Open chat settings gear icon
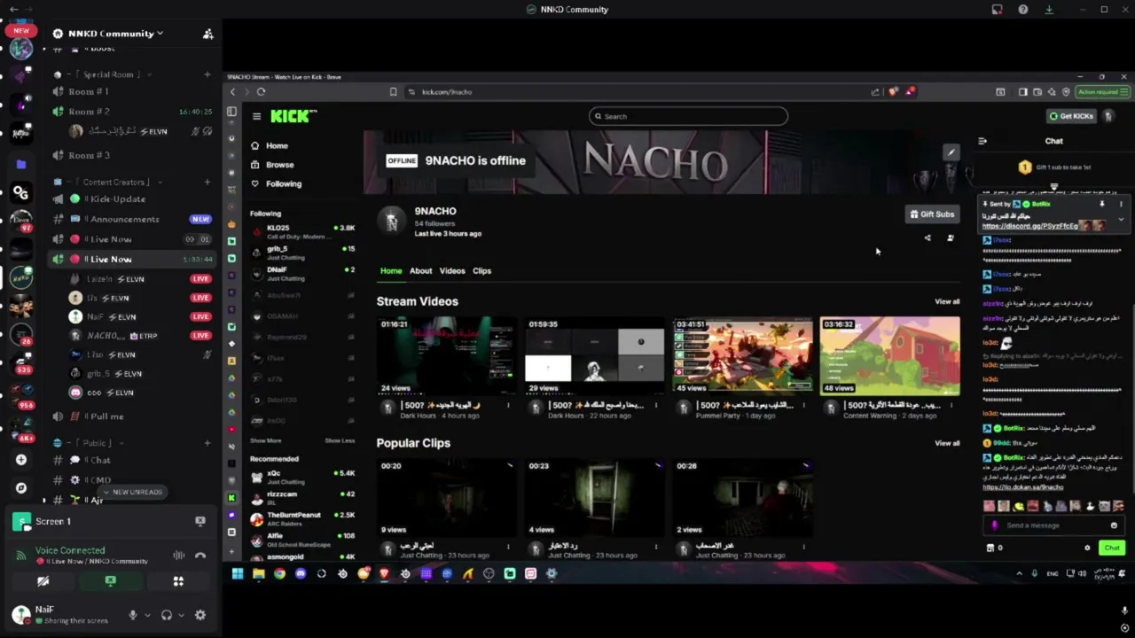Viewport: 1135px width, 638px height. point(1087,548)
